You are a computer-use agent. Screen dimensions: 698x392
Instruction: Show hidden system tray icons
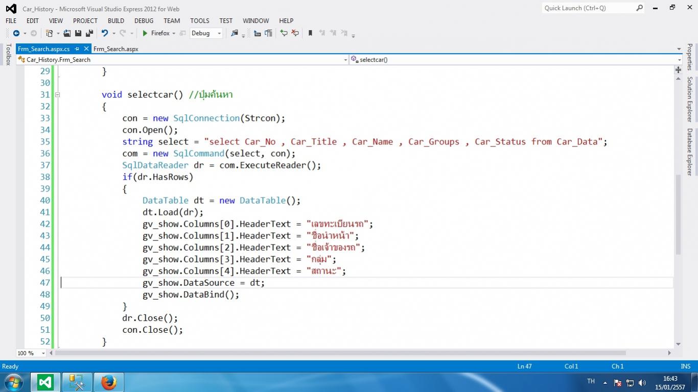(x=605, y=382)
